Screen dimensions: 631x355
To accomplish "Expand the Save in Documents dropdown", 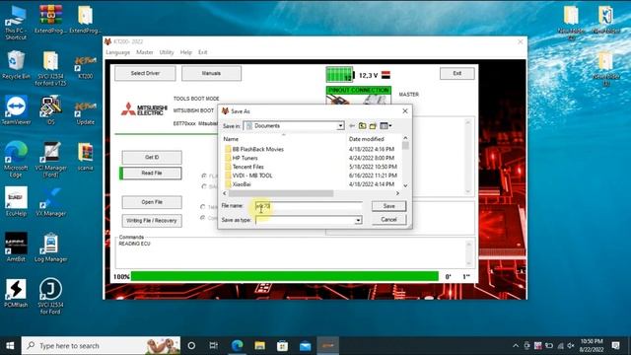I will click(x=340, y=126).
